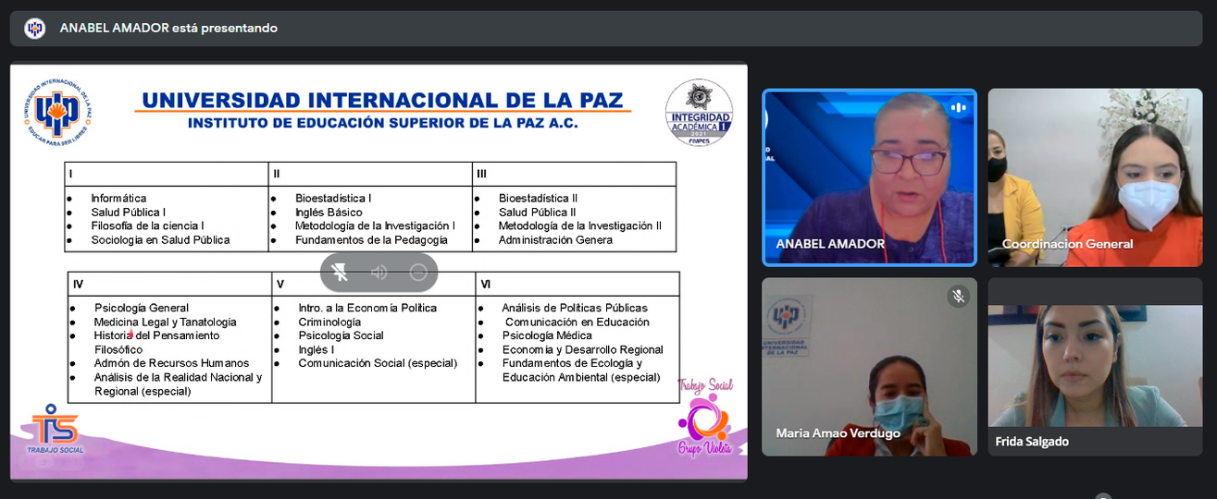Click the Universidad Internacional de La Paz heading

(x=382, y=100)
